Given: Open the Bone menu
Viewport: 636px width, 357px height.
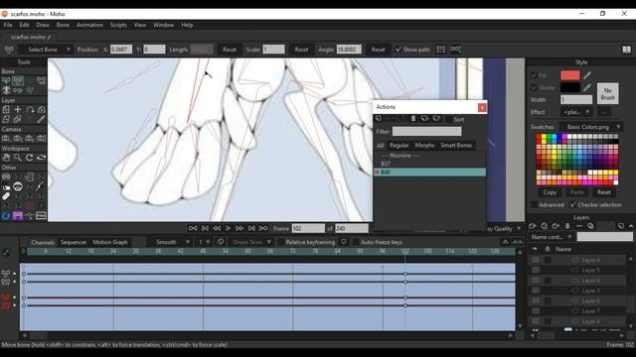Looking at the screenshot, I should tap(63, 25).
